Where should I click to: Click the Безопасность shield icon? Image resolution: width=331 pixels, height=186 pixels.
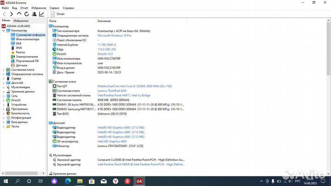point(8,113)
